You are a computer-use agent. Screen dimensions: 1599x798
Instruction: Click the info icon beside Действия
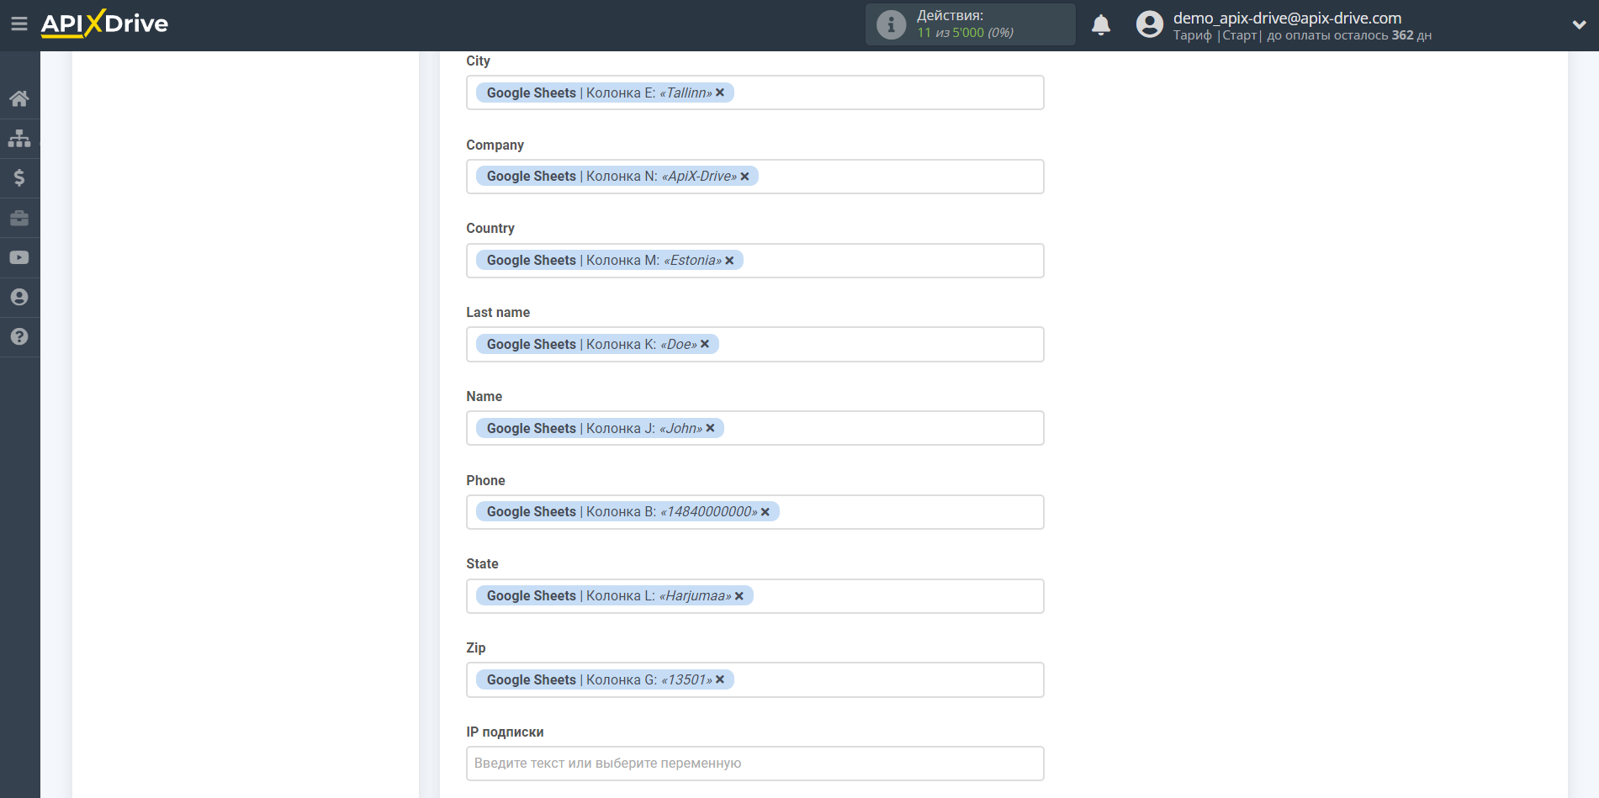point(891,24)
